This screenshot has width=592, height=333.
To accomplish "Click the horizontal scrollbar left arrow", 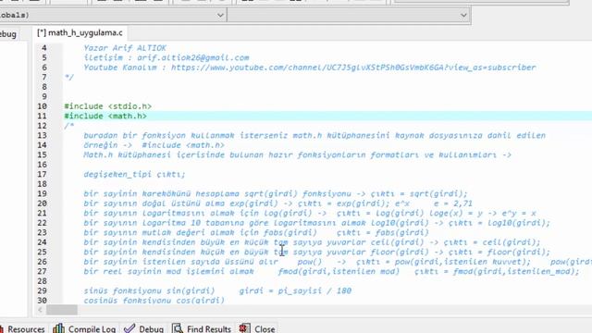I will (x=41, y=310).
